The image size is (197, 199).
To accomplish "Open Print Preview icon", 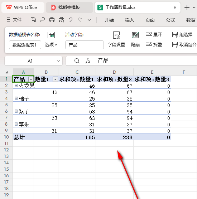I will pos(61,20).
